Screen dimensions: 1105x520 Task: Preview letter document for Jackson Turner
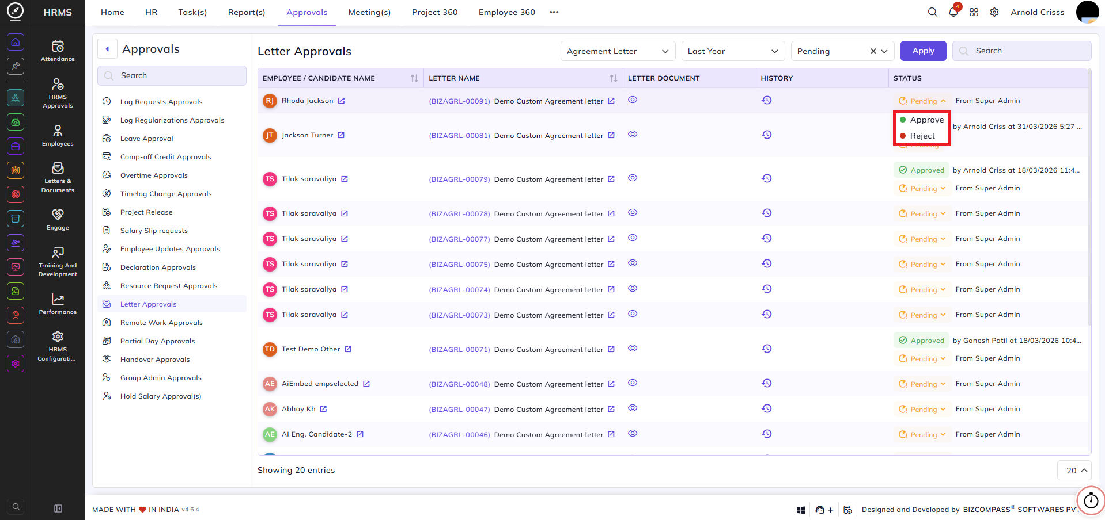pos(633,134)
